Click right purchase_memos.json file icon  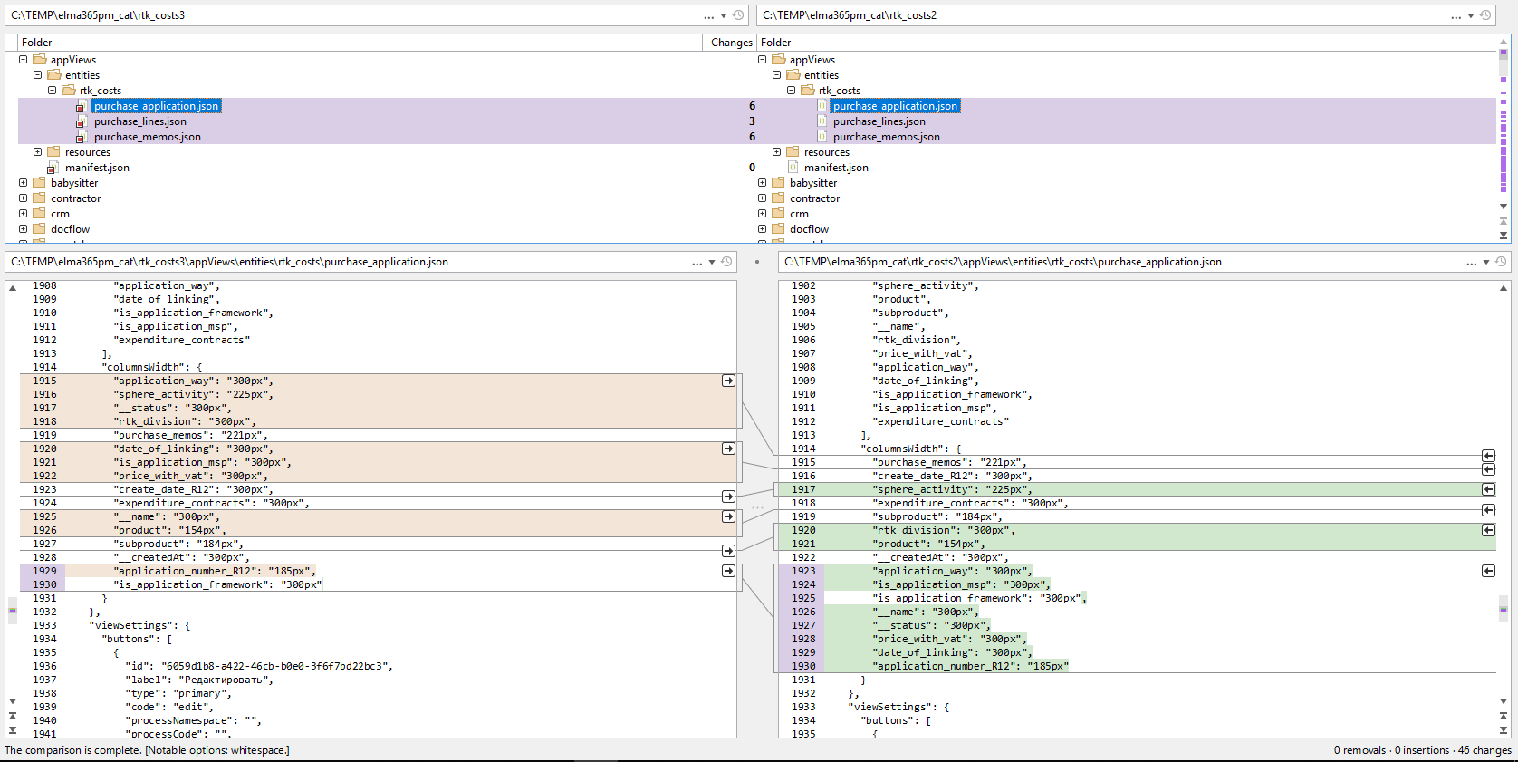point(821,137)
